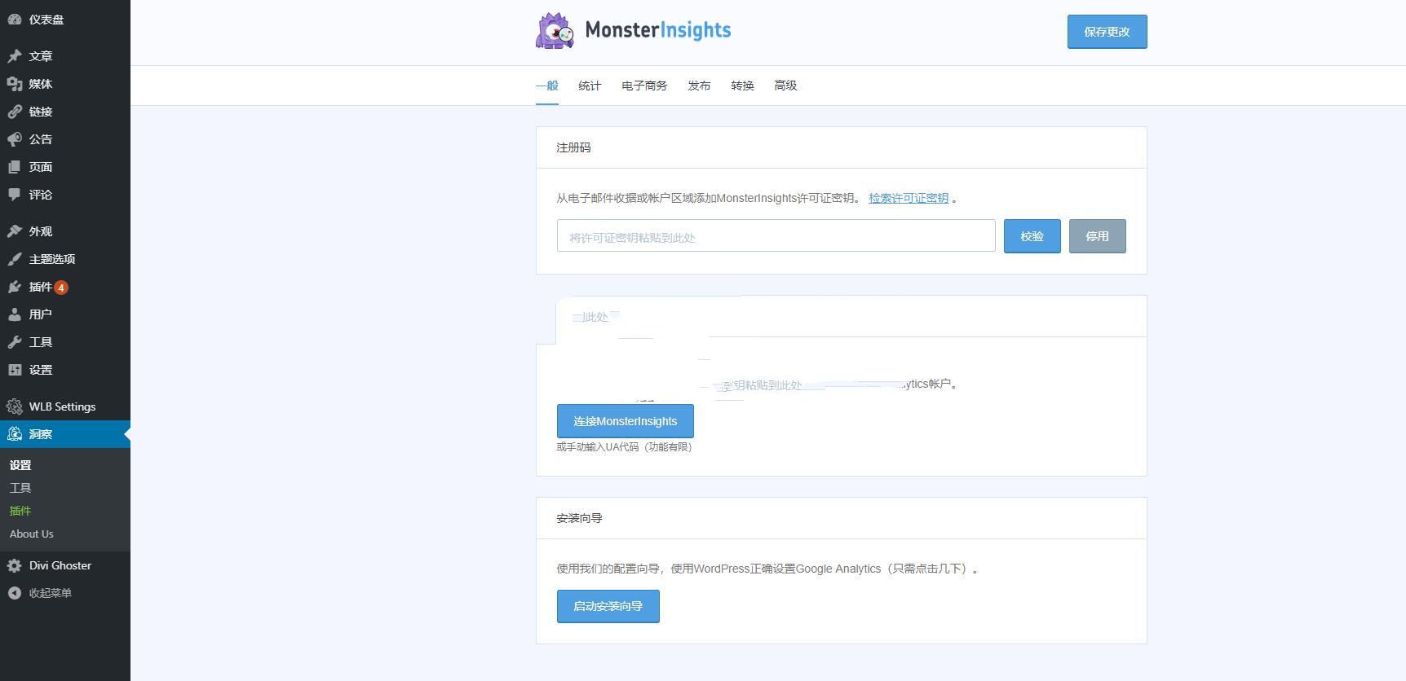Screen dimensions: 1406x681
Task: Switch to the 电子商务 tab
Action: tap(644, 86)
